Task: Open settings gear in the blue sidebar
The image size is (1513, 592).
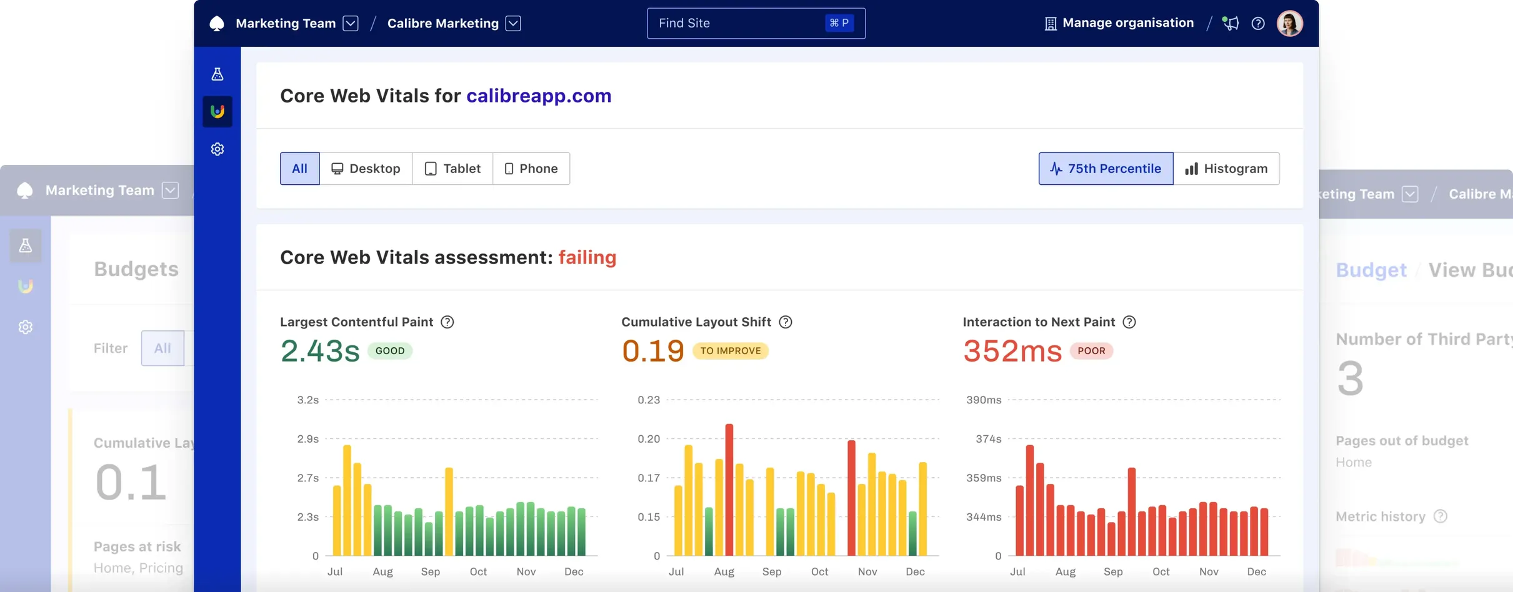Action: click(x=217, y=149)
